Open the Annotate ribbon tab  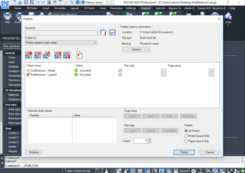click(60, 8)
